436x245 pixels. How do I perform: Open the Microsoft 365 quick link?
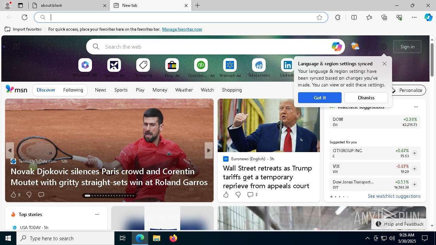(85, 68)
